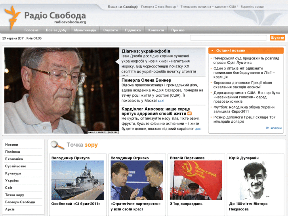Go to Підписка in the navigation bar
288x216 pixels.
point(133,30)
